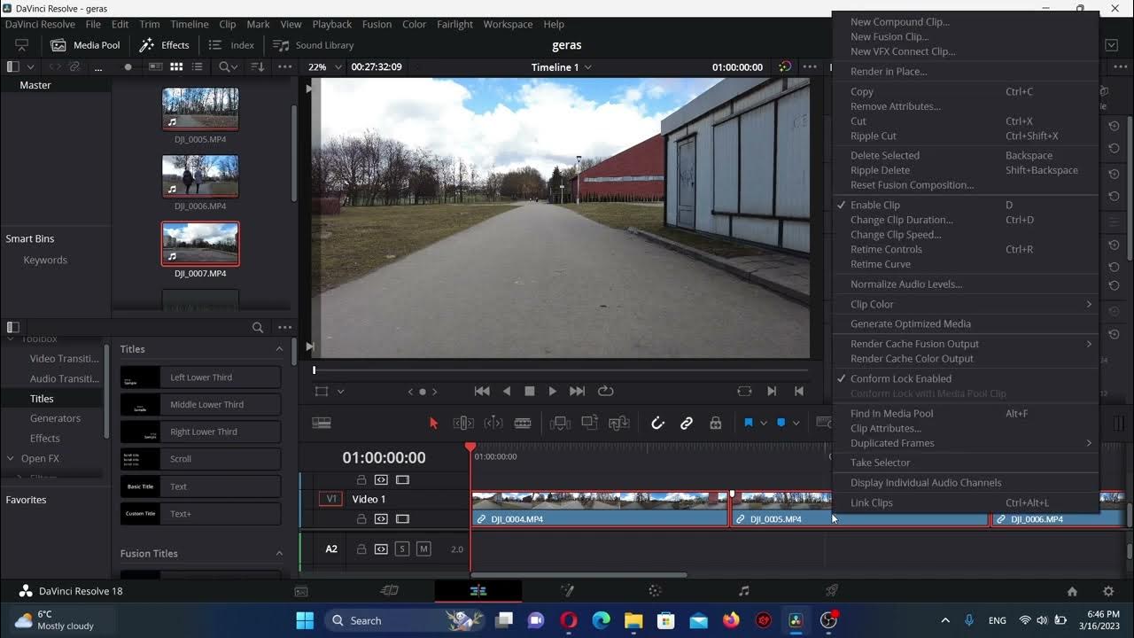Click the blue Marker icon
The height and width of the screenshot is (638, 1134).
[x=781, y=424]
